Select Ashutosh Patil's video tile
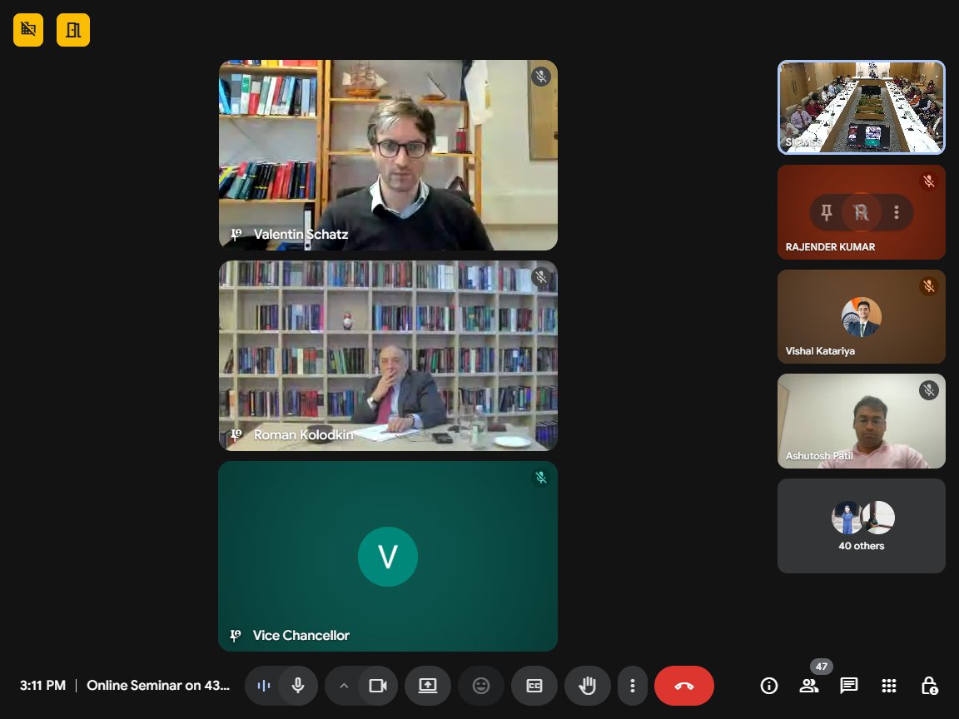 pyautogui.click(x=861, y=420)
